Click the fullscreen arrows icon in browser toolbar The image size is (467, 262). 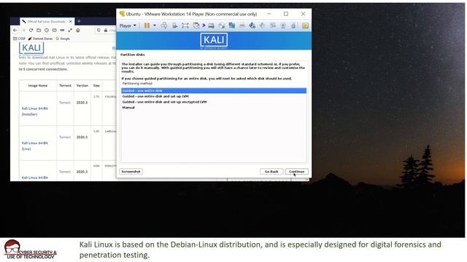(x=70, y=30)
